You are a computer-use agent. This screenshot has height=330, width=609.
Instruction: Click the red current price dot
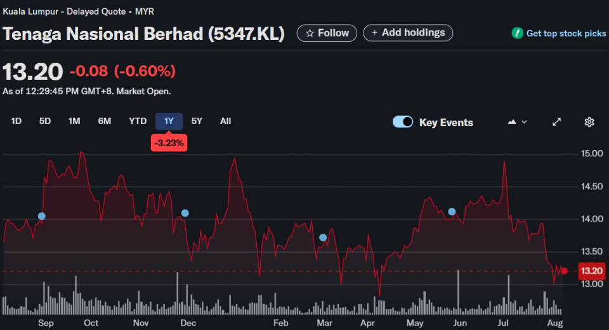(x=565, y=270)
